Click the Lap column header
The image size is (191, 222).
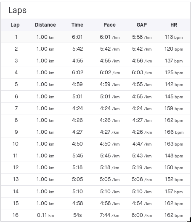tap(15, 25)
